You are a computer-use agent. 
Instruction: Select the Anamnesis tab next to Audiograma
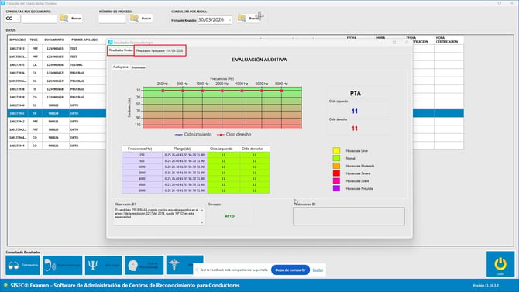[139, 67]
